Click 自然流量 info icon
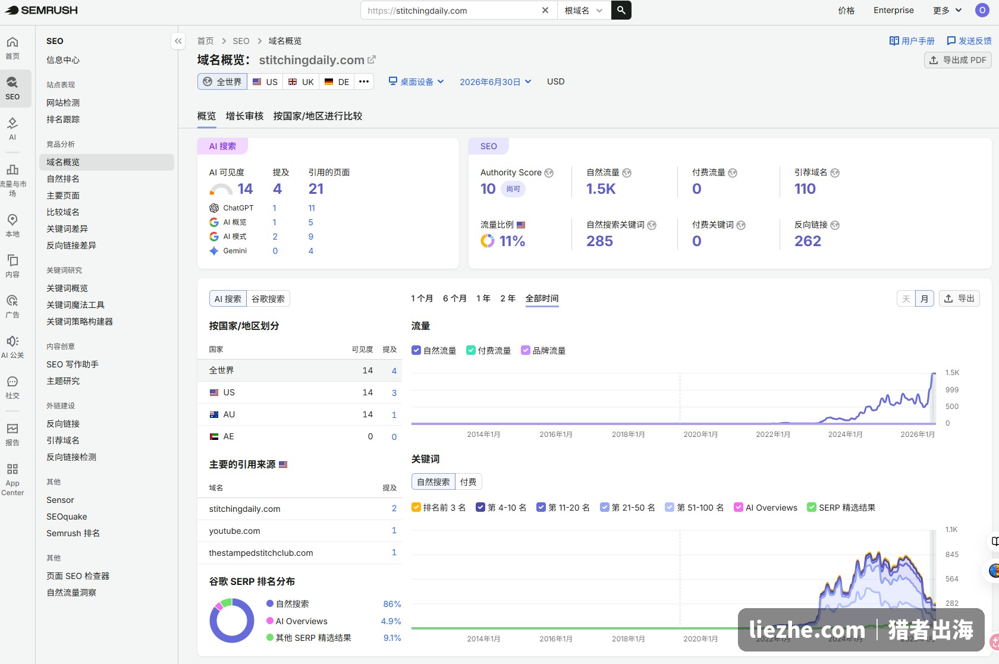Viewport: 999px width, 664px height. point(627,173)
